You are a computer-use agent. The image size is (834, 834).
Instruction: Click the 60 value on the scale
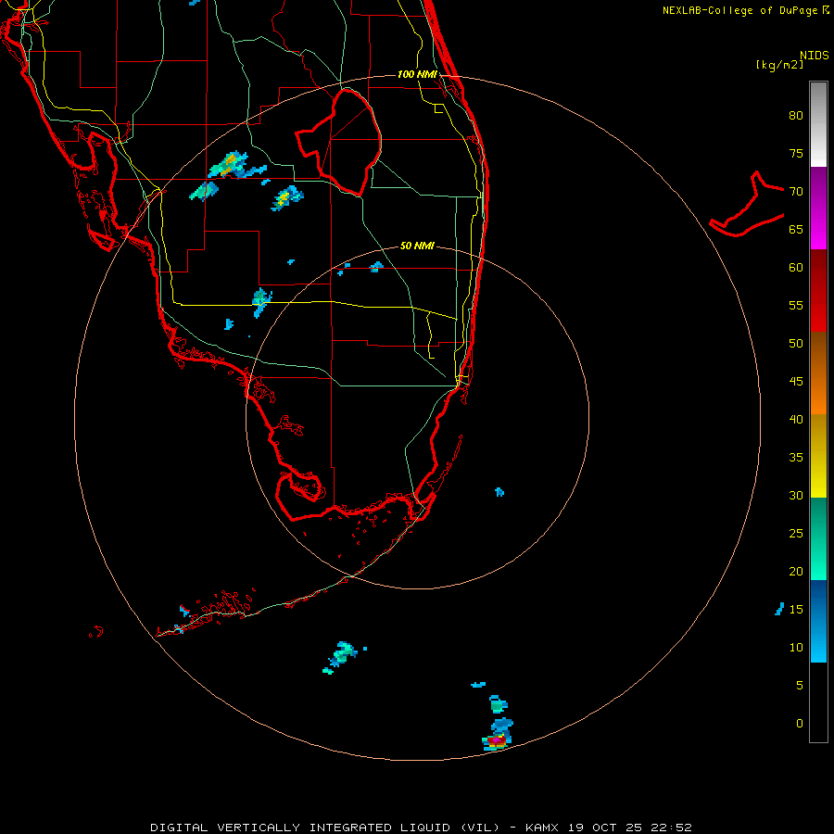[796, 268]
